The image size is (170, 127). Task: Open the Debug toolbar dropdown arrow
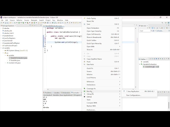point(17,23)
